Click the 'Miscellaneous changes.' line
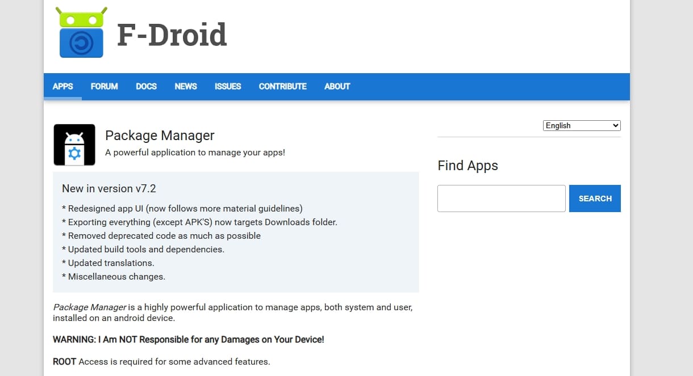This screenshot has height=376, width=693. tap(114, 277)
